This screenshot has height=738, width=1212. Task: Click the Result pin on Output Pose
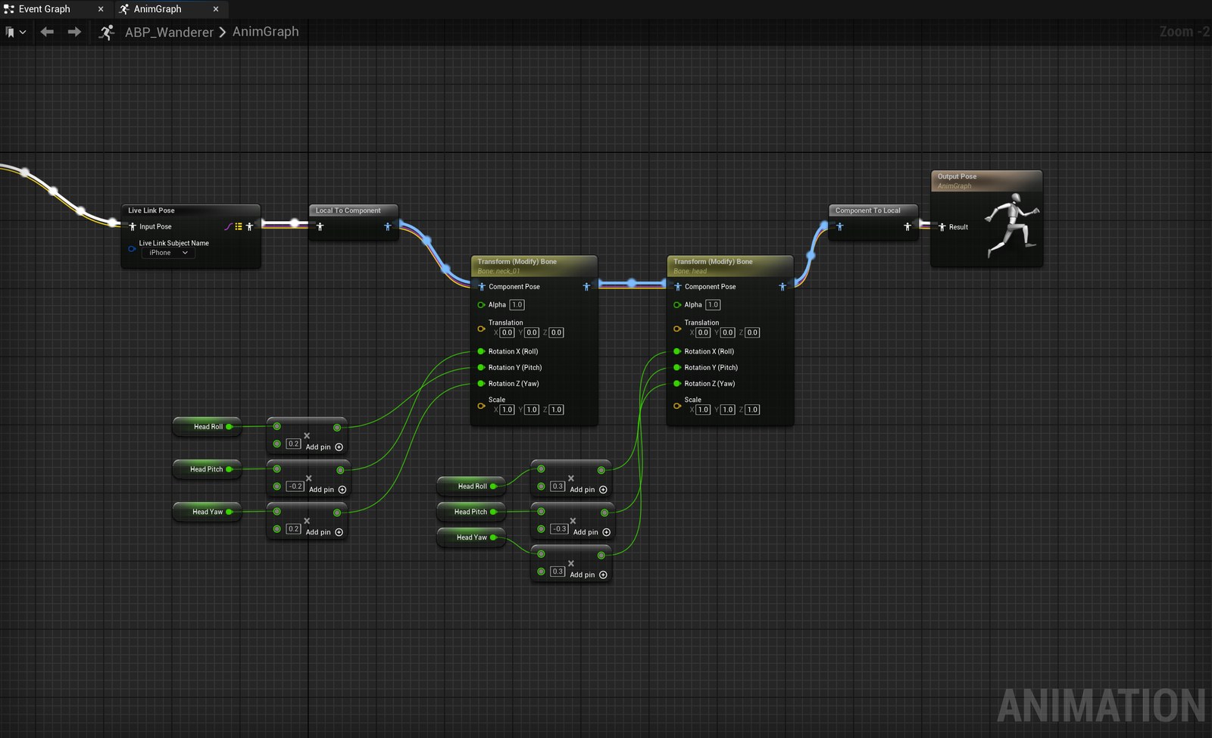point(942,227)
